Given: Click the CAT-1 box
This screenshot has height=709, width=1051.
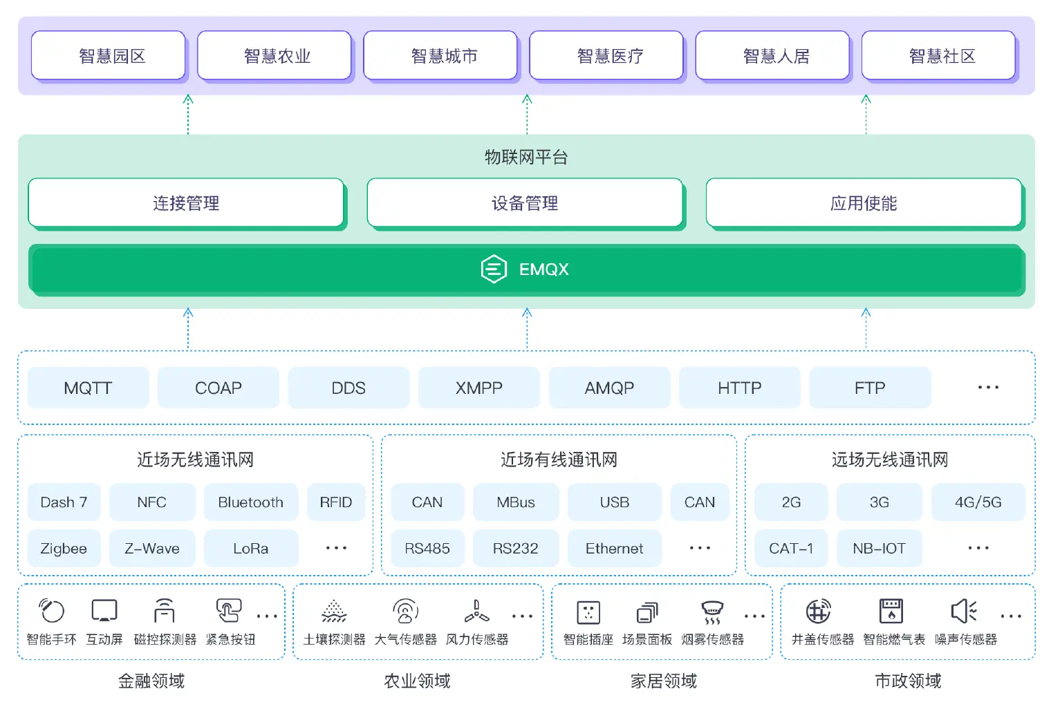Looking at the screenshot, I should click(791, 549).
